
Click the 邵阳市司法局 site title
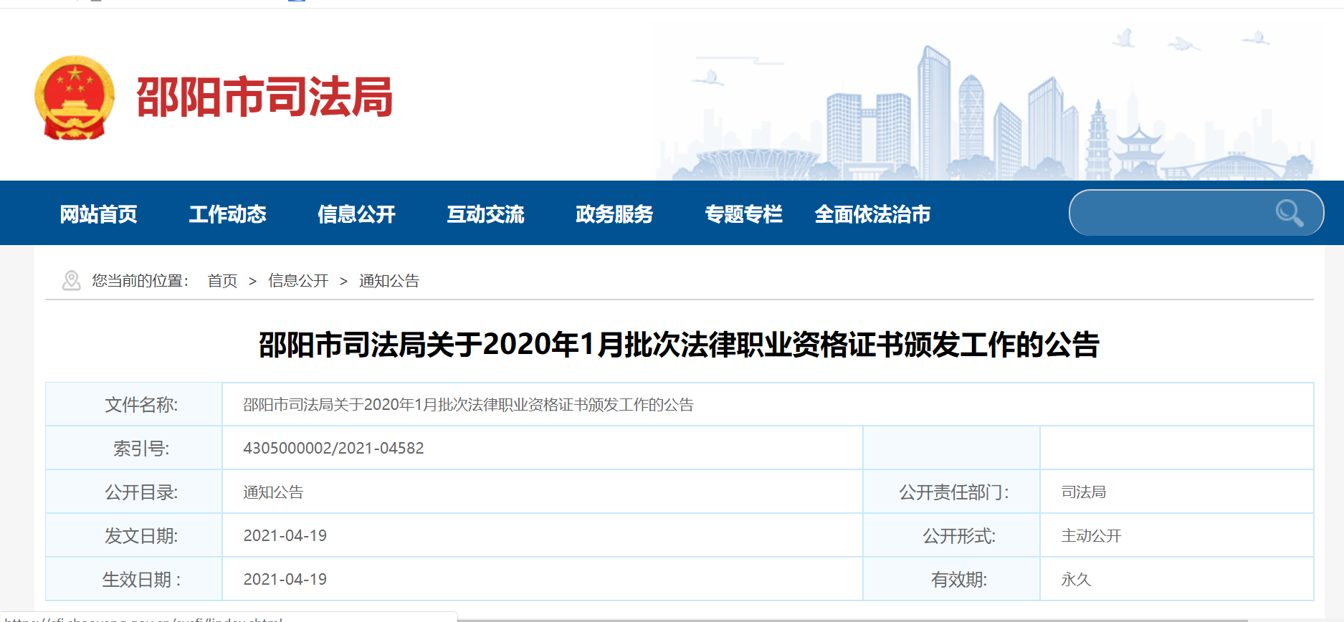264,97
